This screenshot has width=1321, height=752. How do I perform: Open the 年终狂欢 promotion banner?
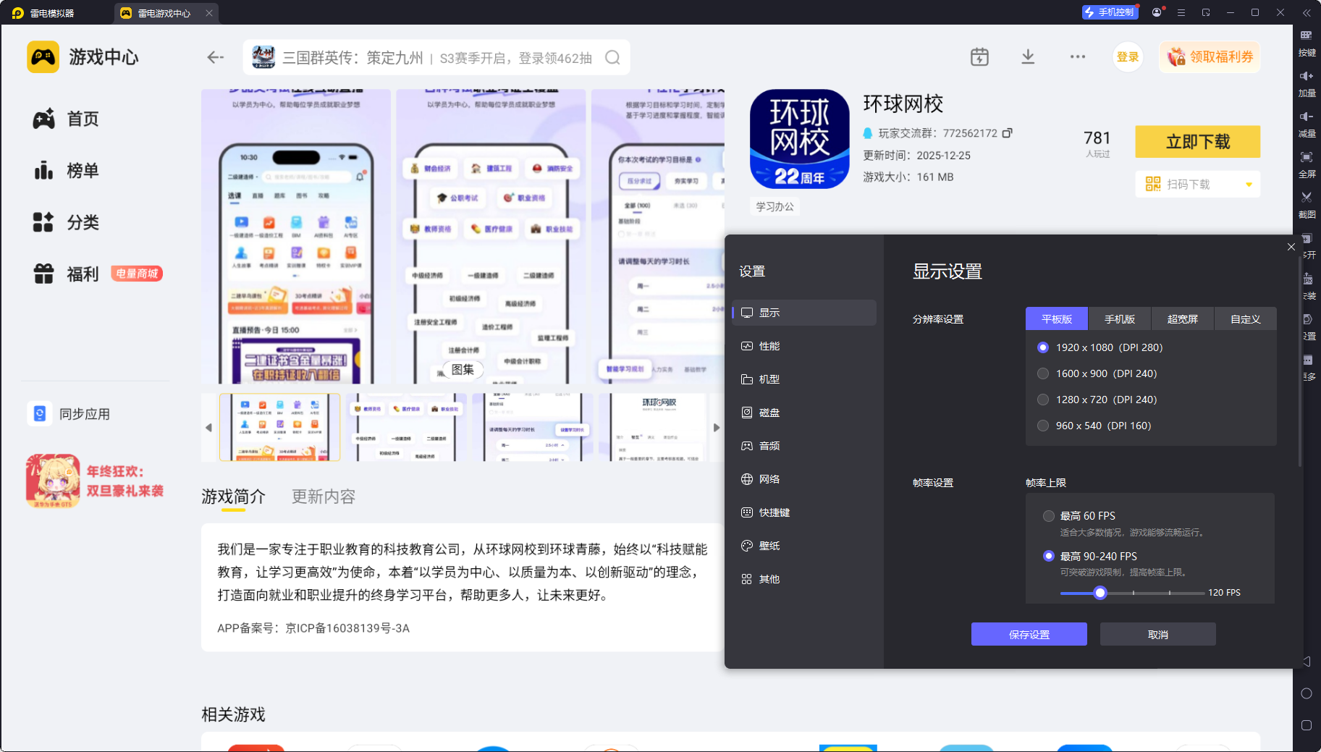[96, 481]
